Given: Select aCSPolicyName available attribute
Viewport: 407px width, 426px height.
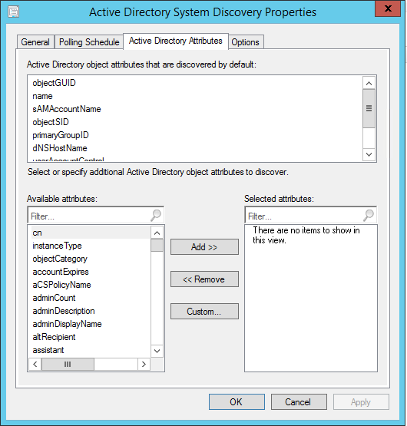Looking at the screenshot, I should point(61,285).
